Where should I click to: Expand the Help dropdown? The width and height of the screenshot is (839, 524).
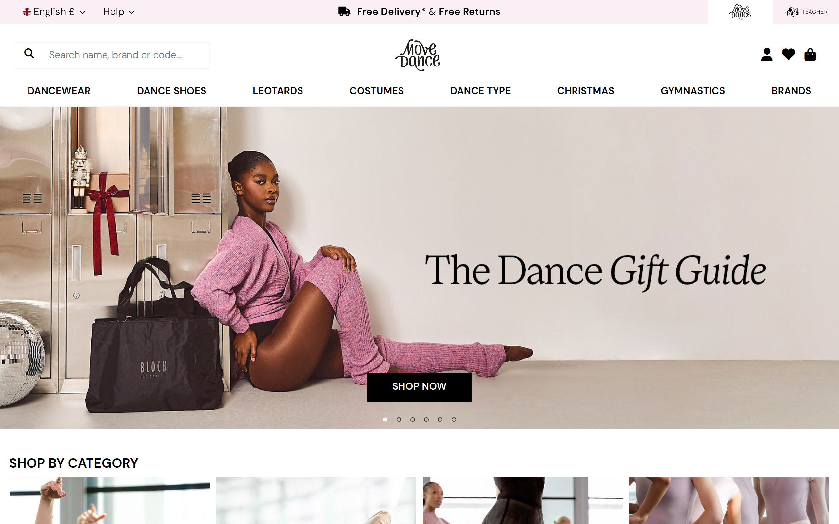[x=119, y=12]
